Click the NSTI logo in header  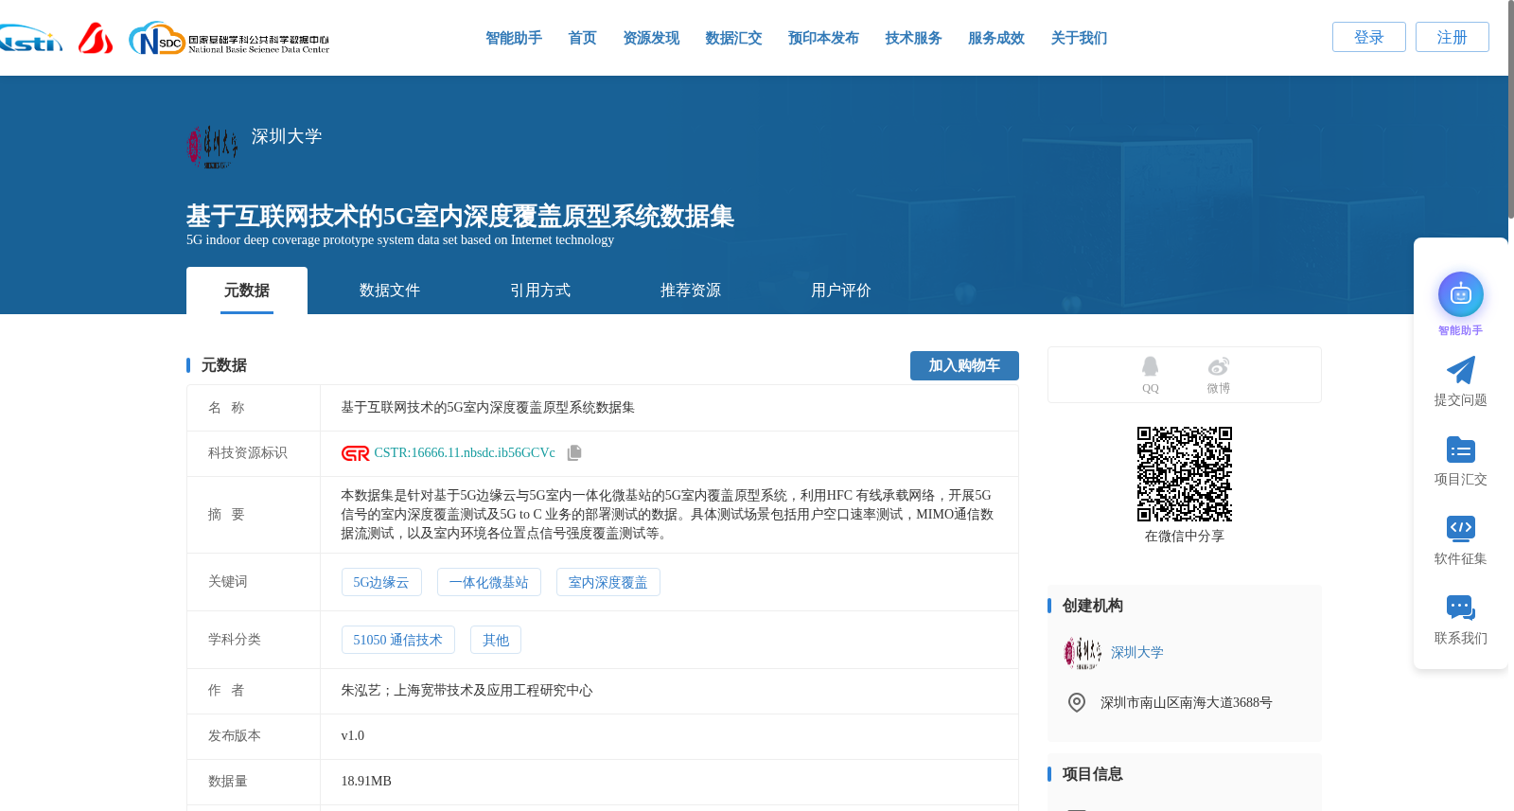pyautogui.click(x=31, y=39)
